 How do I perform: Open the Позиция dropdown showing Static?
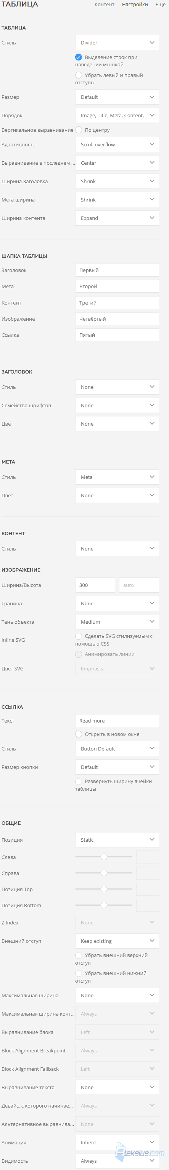click(x=117, y=840)
